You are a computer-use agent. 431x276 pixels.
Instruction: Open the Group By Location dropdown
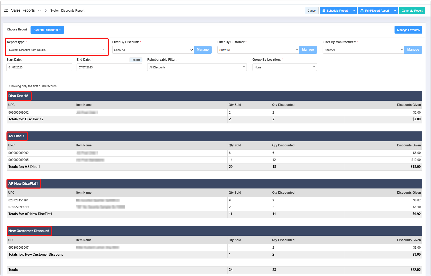pyautogui.click(x=284, y=67)
